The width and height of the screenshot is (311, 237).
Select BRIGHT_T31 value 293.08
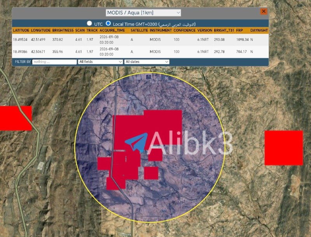[219, 40]
